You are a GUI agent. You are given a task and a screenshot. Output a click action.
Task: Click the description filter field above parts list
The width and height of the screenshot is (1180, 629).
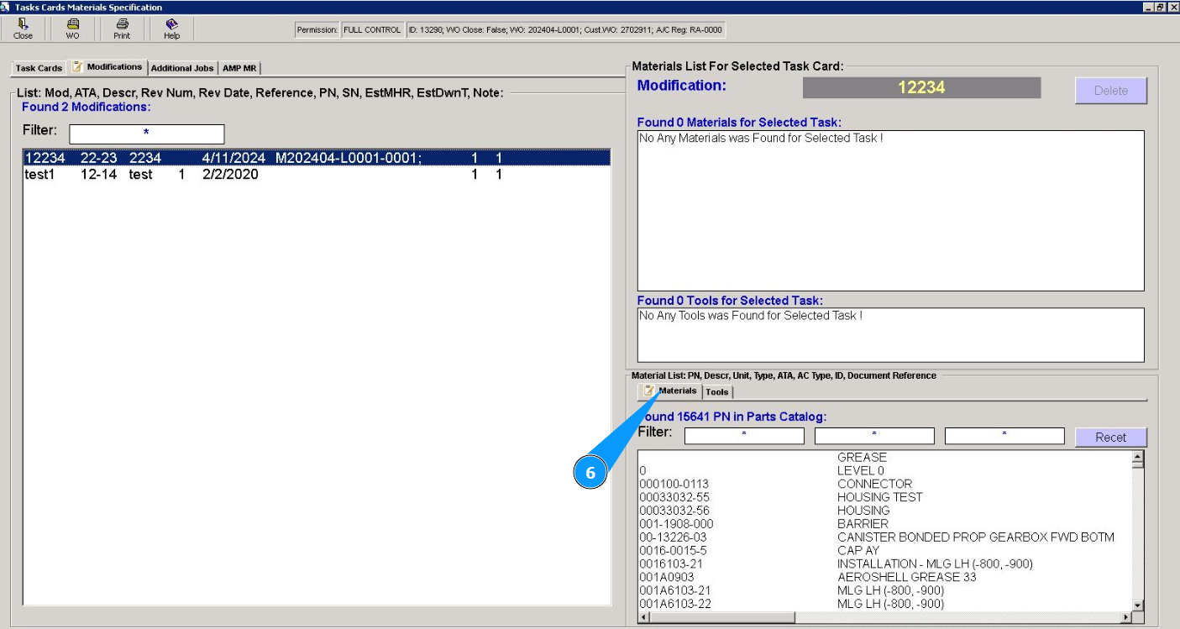874,436
